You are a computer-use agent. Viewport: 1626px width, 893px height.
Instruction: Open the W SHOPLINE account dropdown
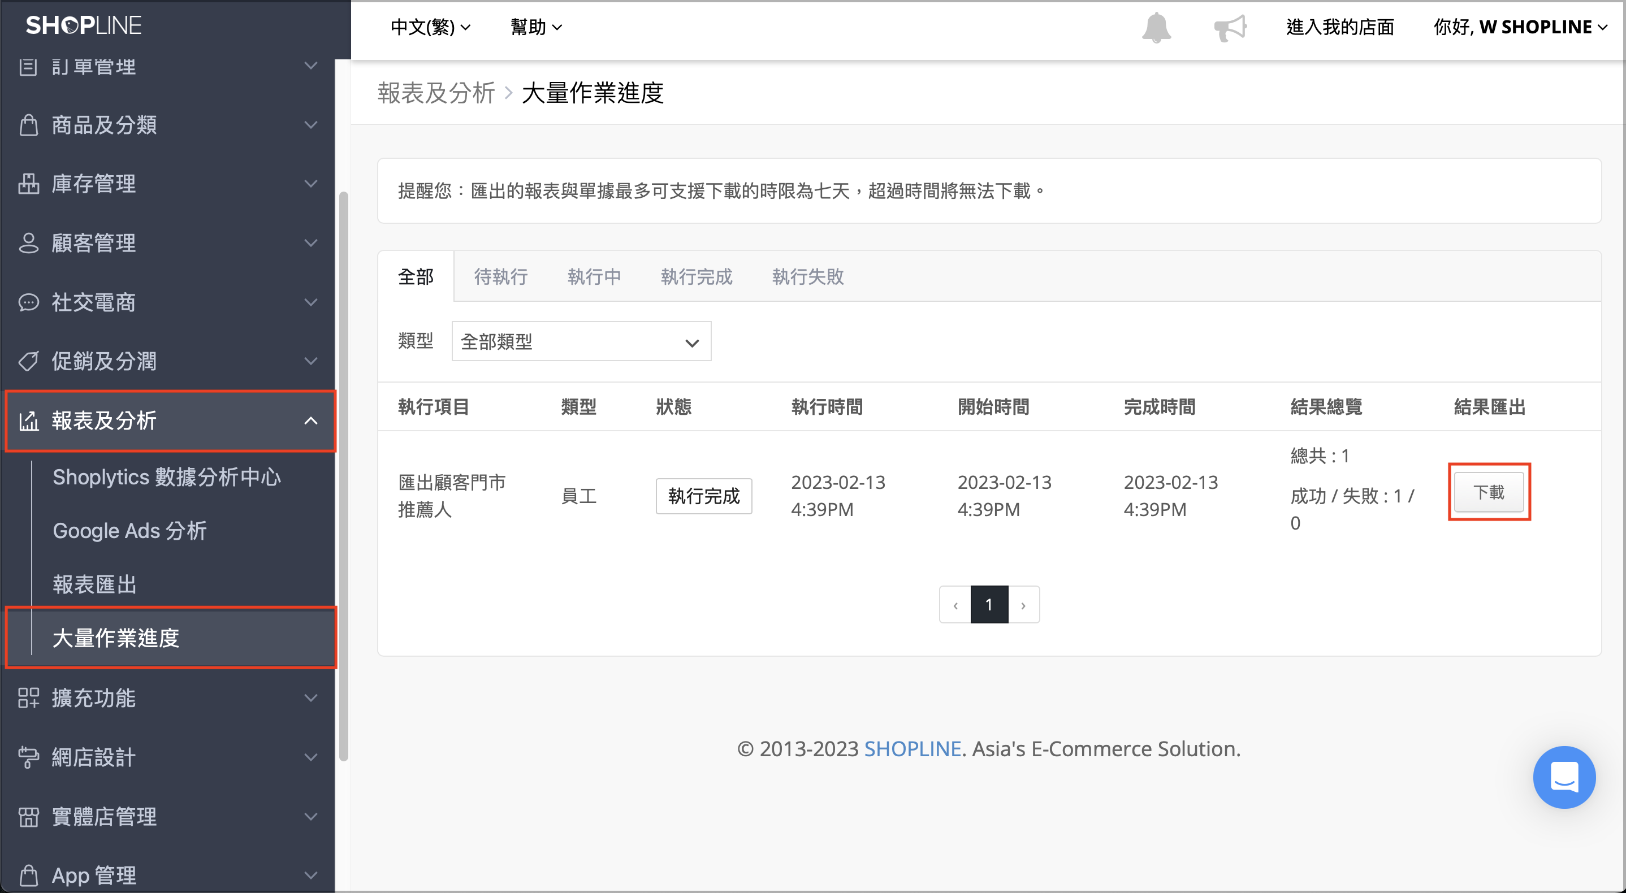pyautogui.click(x=1520, y=27)
